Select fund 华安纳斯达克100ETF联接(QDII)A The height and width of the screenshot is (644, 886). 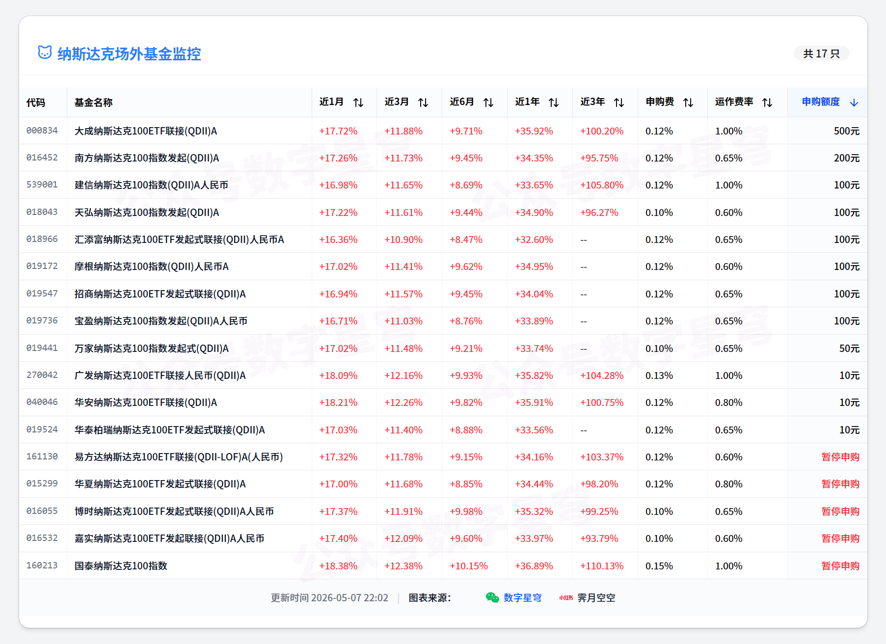coord(146,402)
